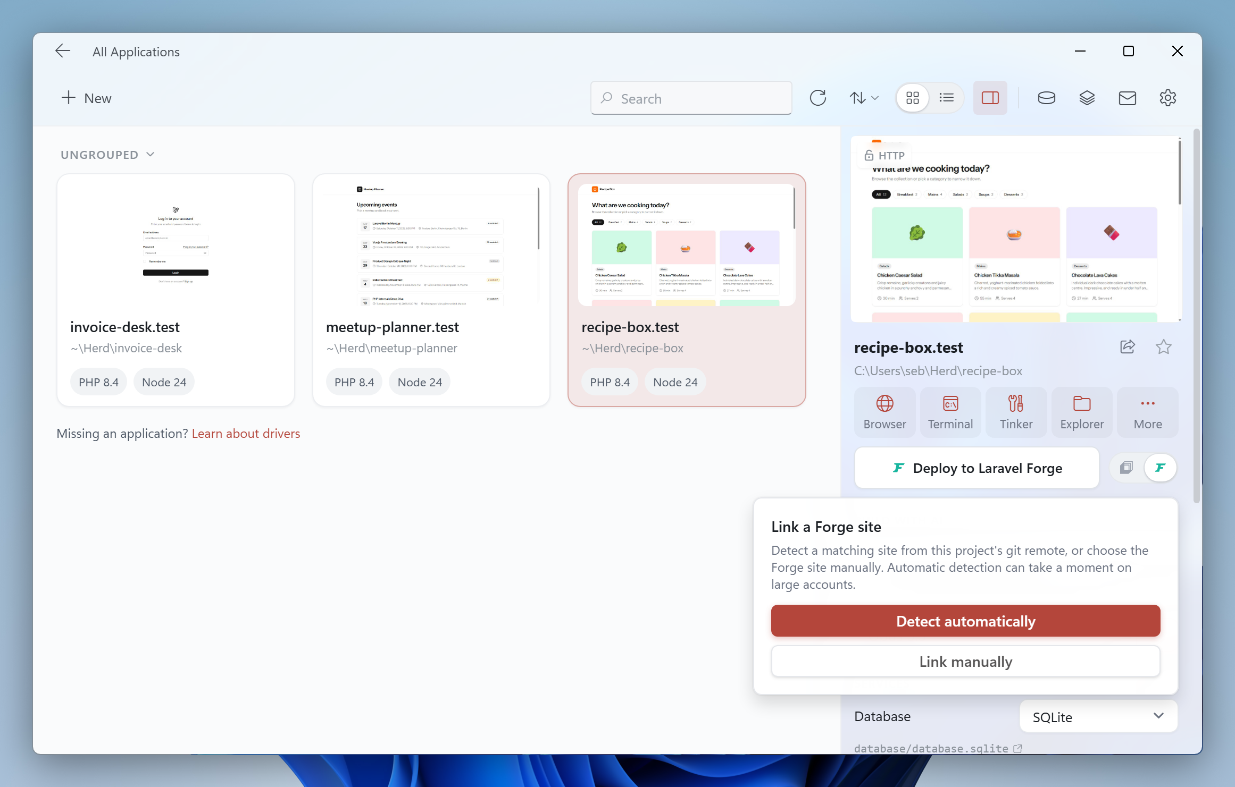Open the mail icon in toolbar

[1128, 98]
